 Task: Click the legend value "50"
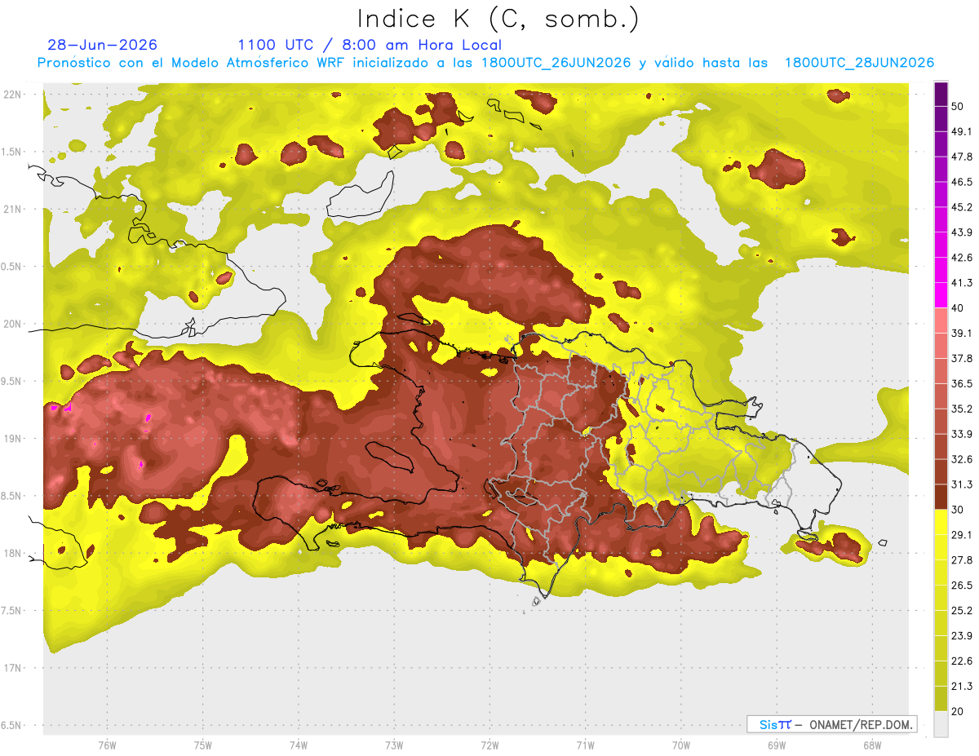pos(959,107)
